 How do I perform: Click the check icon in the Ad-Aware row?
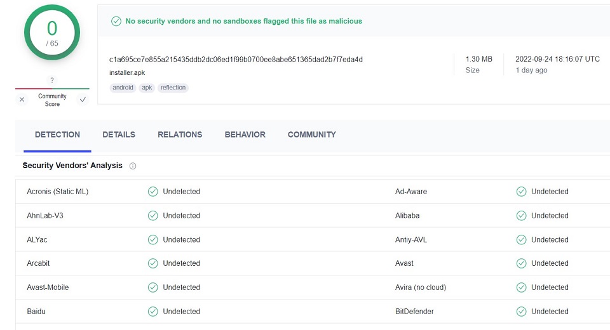click(x=521, y=192)
